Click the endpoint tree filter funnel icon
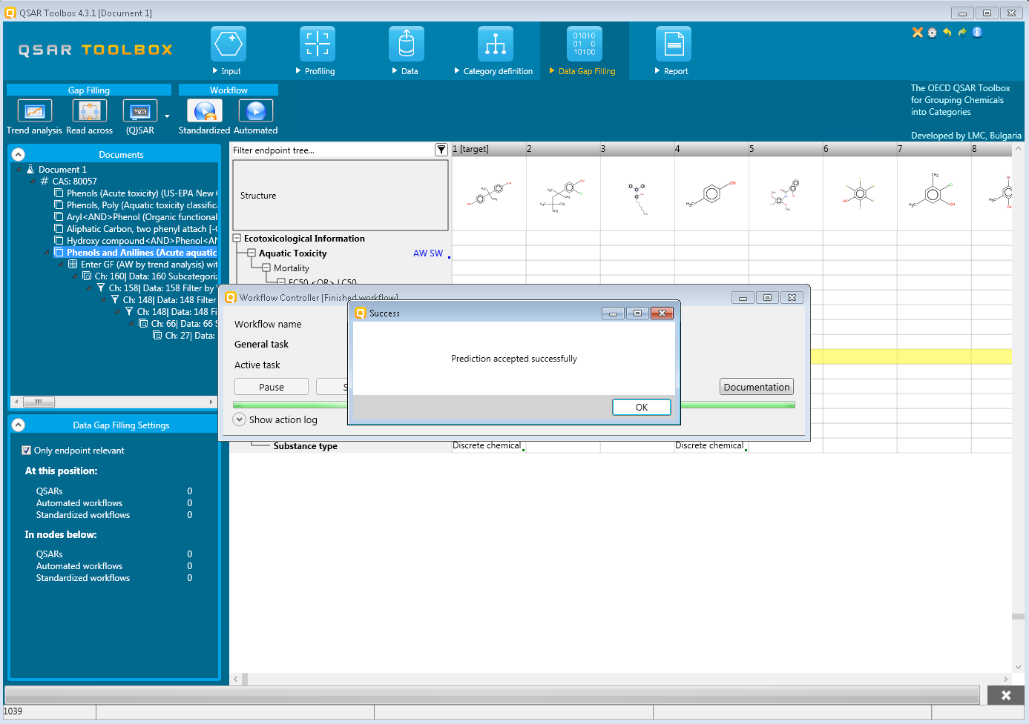This screenshot has width=1029, height=724. click(441, 150)
